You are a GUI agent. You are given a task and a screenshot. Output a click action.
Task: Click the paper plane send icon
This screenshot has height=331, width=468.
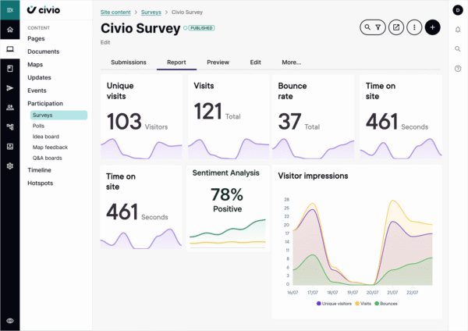pos(10,88)
